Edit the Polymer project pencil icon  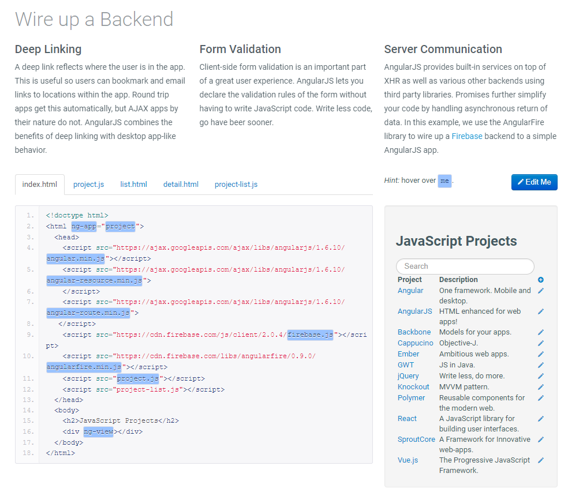[x=540, y=398]
